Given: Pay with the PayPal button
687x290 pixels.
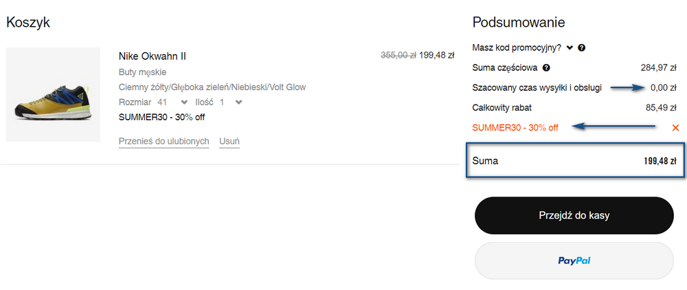Looking at the screenshot, I should 574,260.
